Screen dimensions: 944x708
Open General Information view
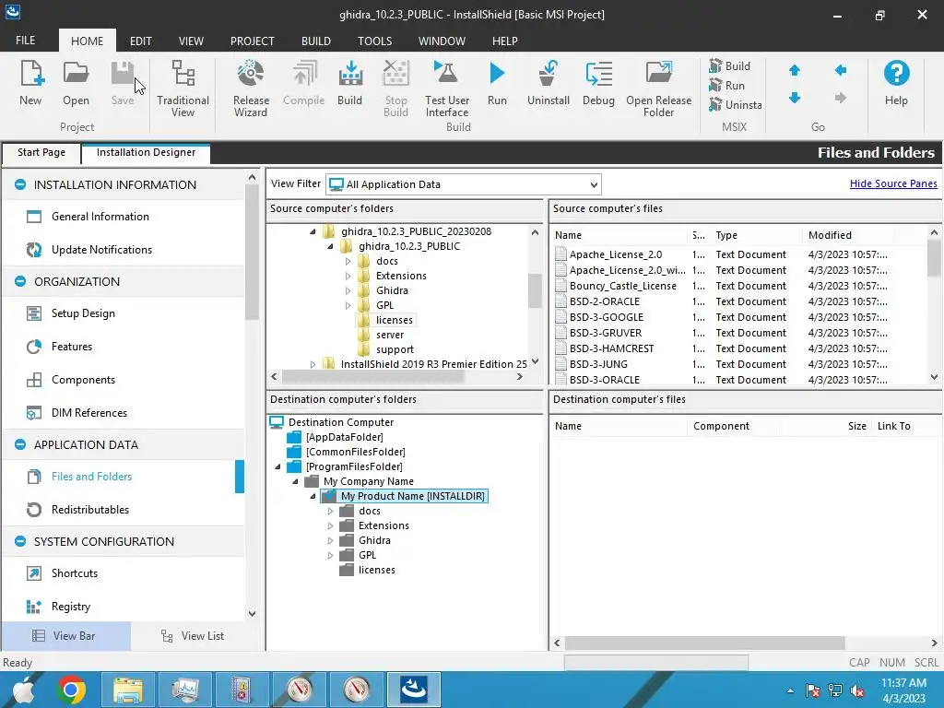100,216
